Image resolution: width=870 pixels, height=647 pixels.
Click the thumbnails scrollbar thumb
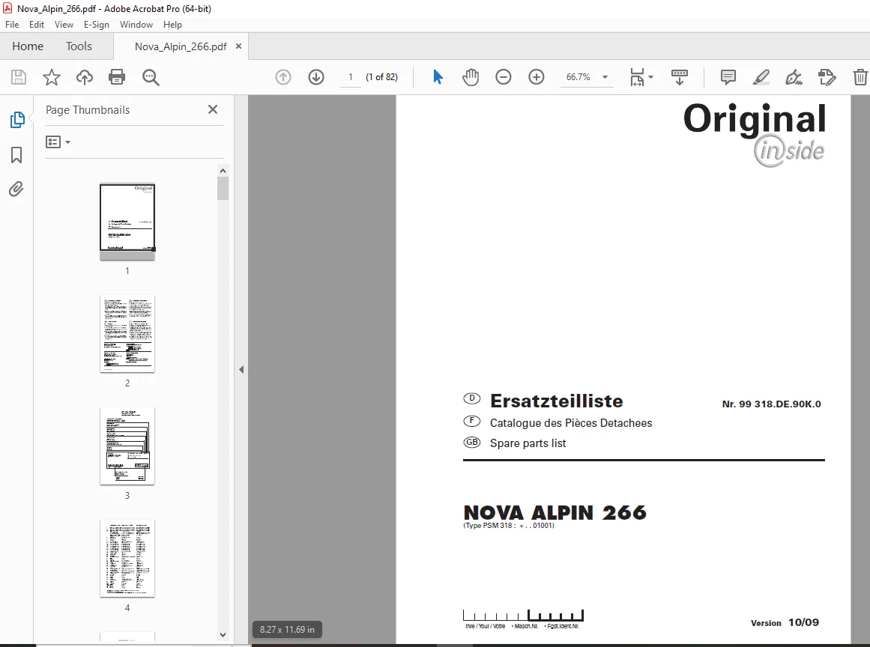point(223,188)
